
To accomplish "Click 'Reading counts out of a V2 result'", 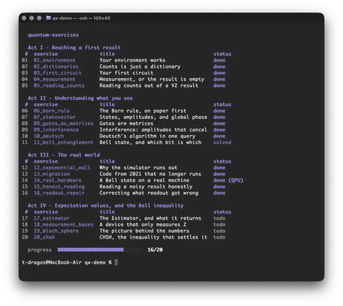I will (149, 86).
